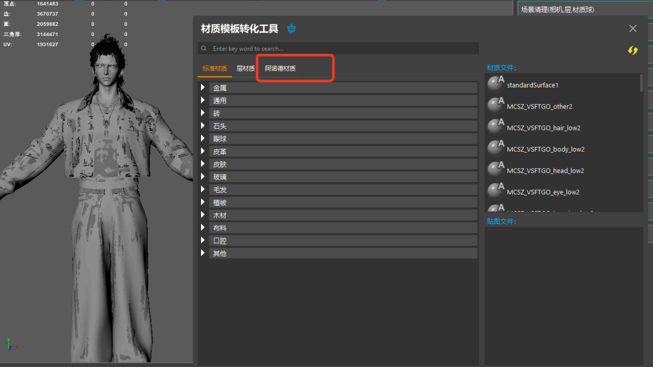653x367 pixels.
Task: Select the standardSurface1 material name
Action: 533,85
